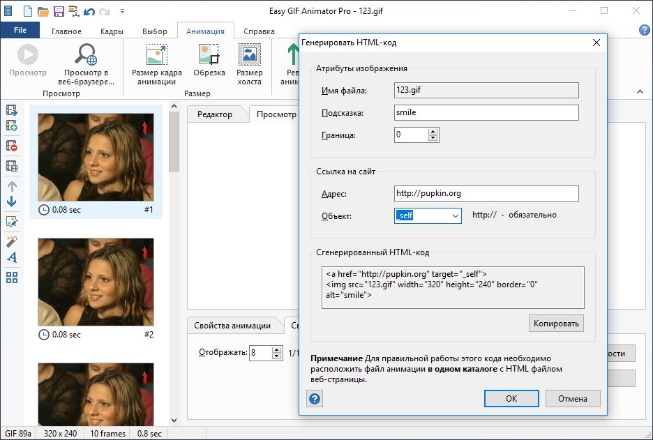Screen dimensions: 653x440
Task: Click the Undo arrow icon
Action: 89,11
